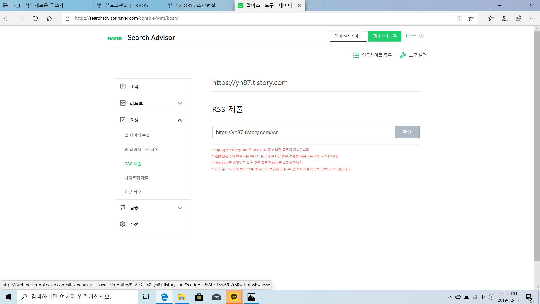Open a new browser tab

[x=311, y=6]
